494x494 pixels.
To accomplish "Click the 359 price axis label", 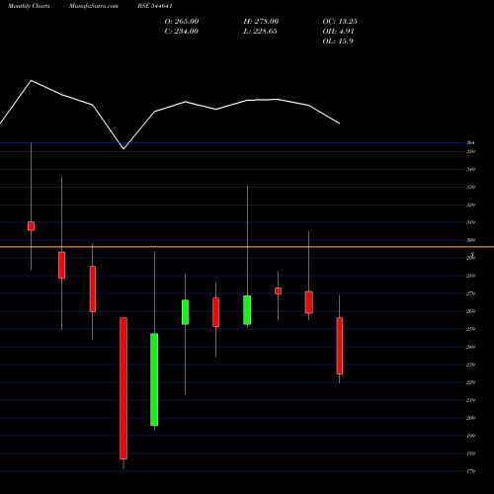I will [470, 151].
